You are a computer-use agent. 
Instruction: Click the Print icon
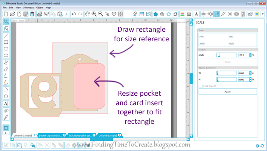point(40,14)
